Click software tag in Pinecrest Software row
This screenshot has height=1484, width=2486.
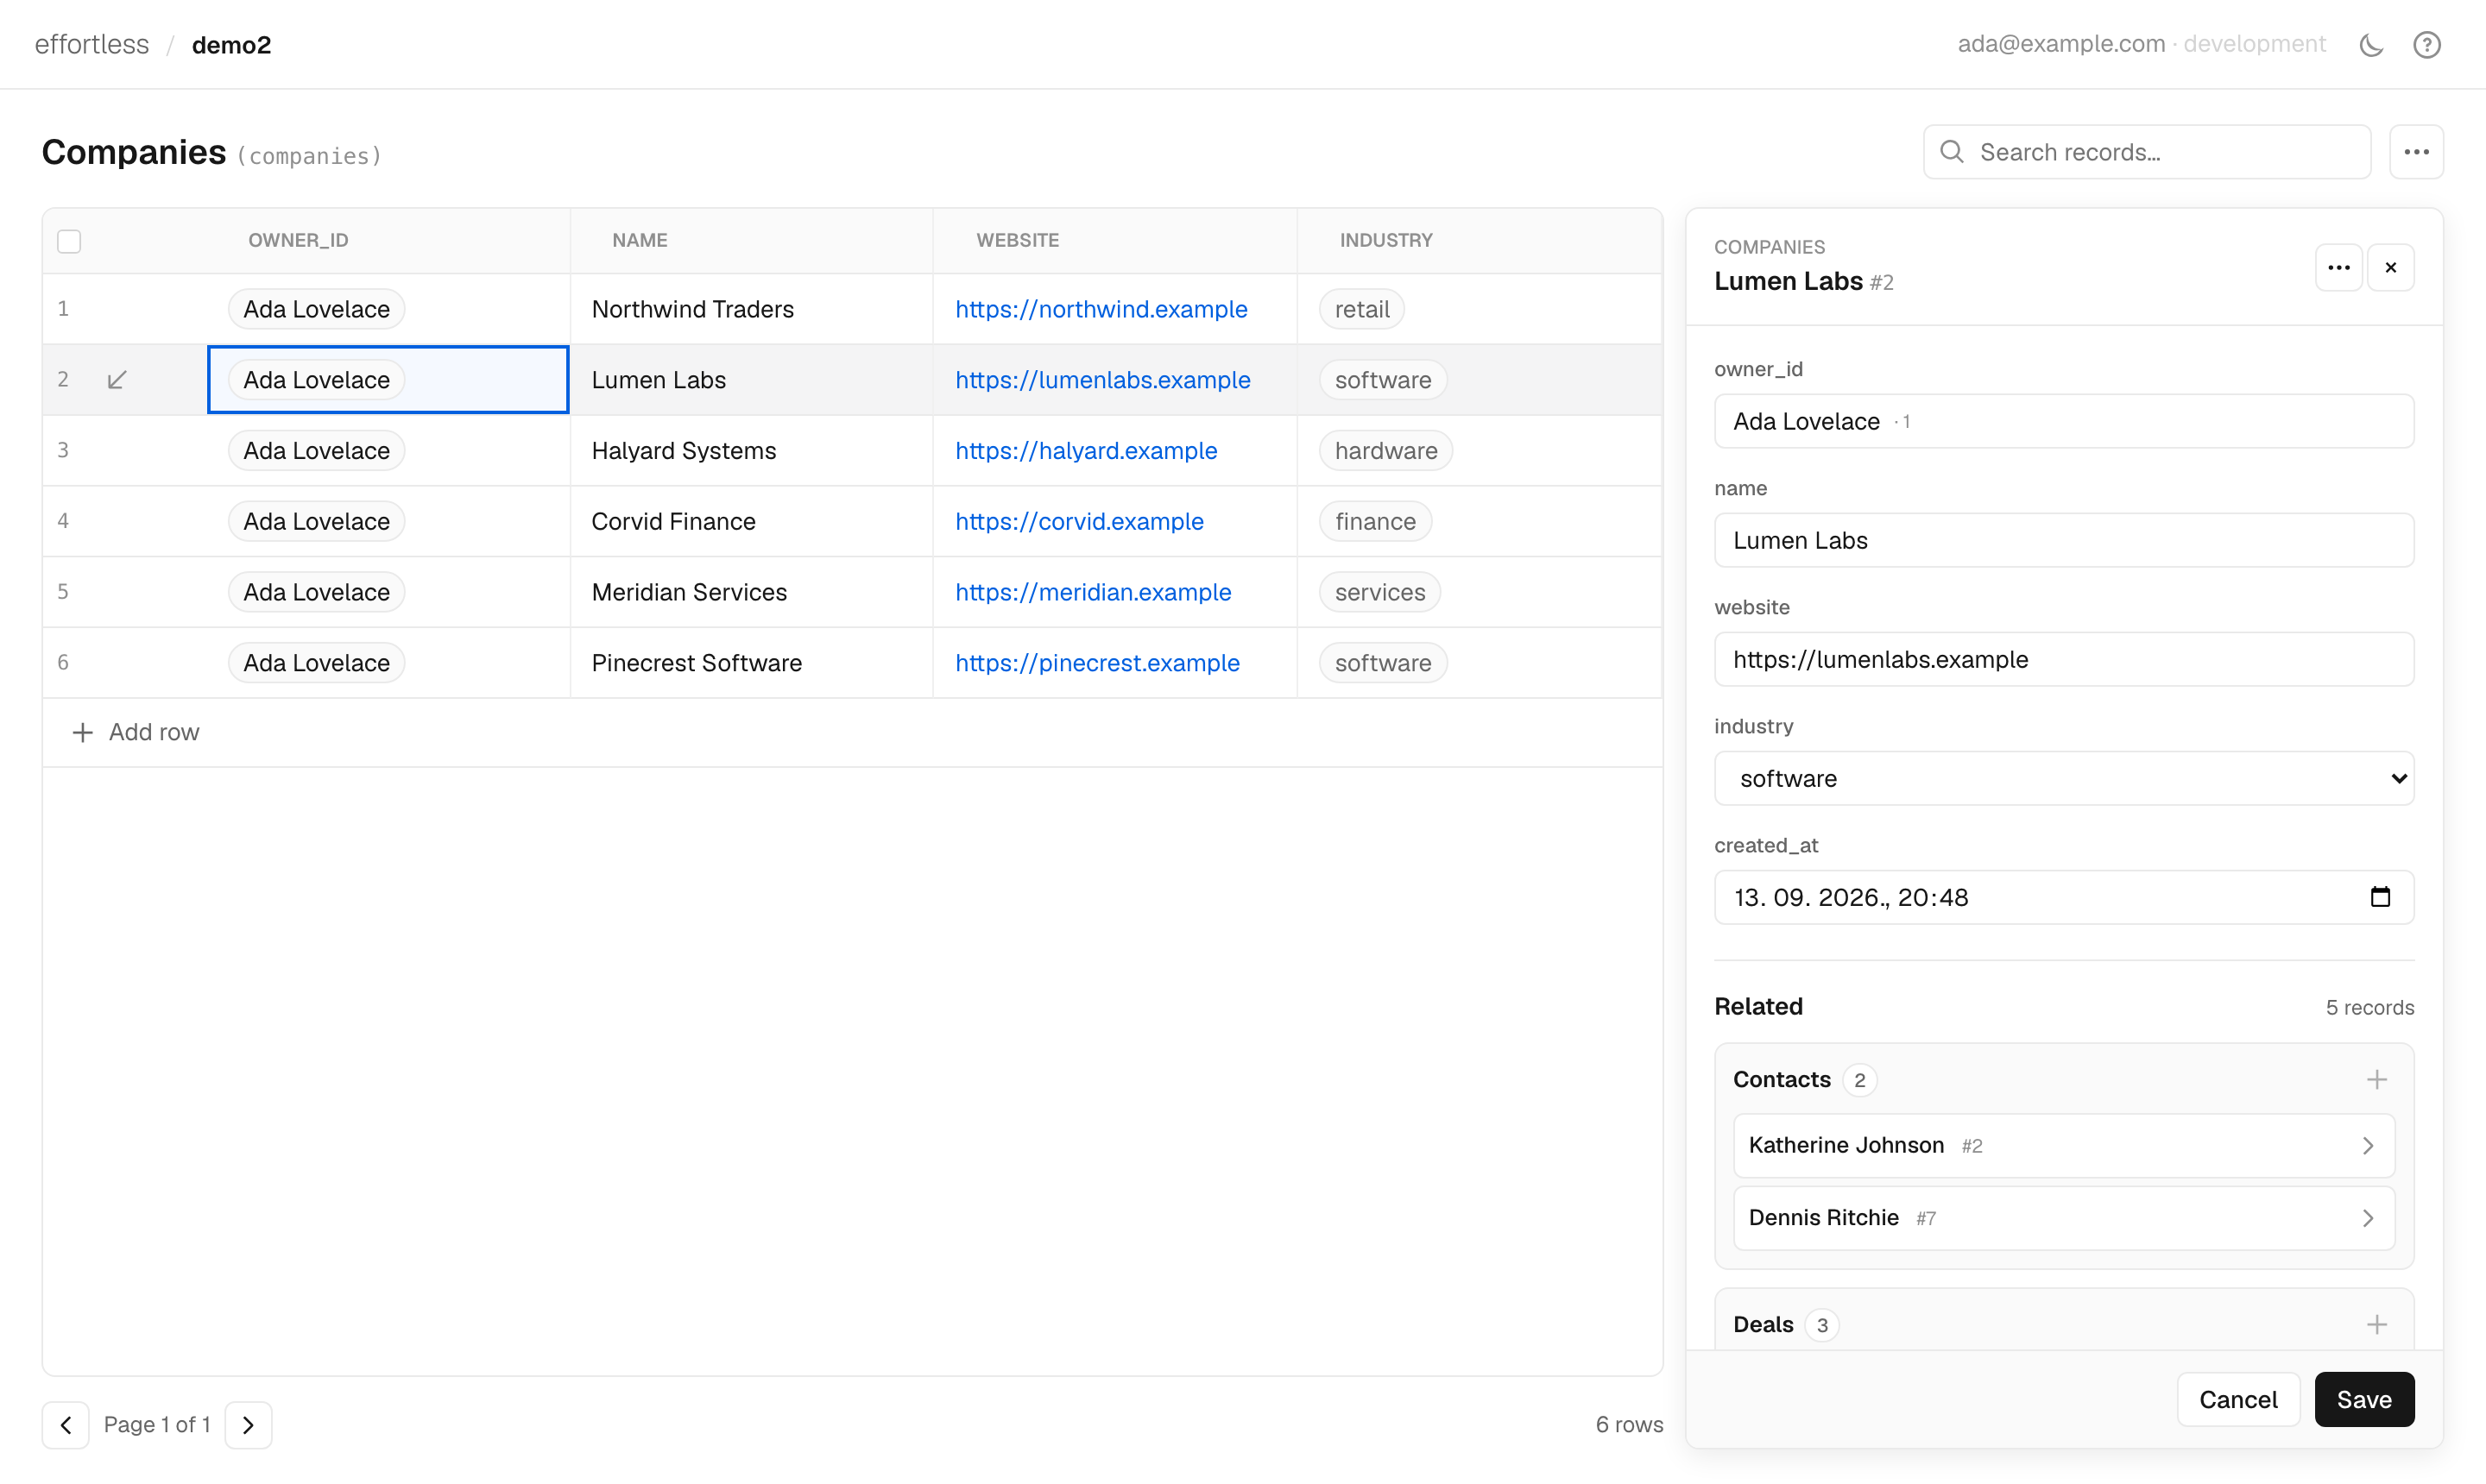pos(1383,663)
